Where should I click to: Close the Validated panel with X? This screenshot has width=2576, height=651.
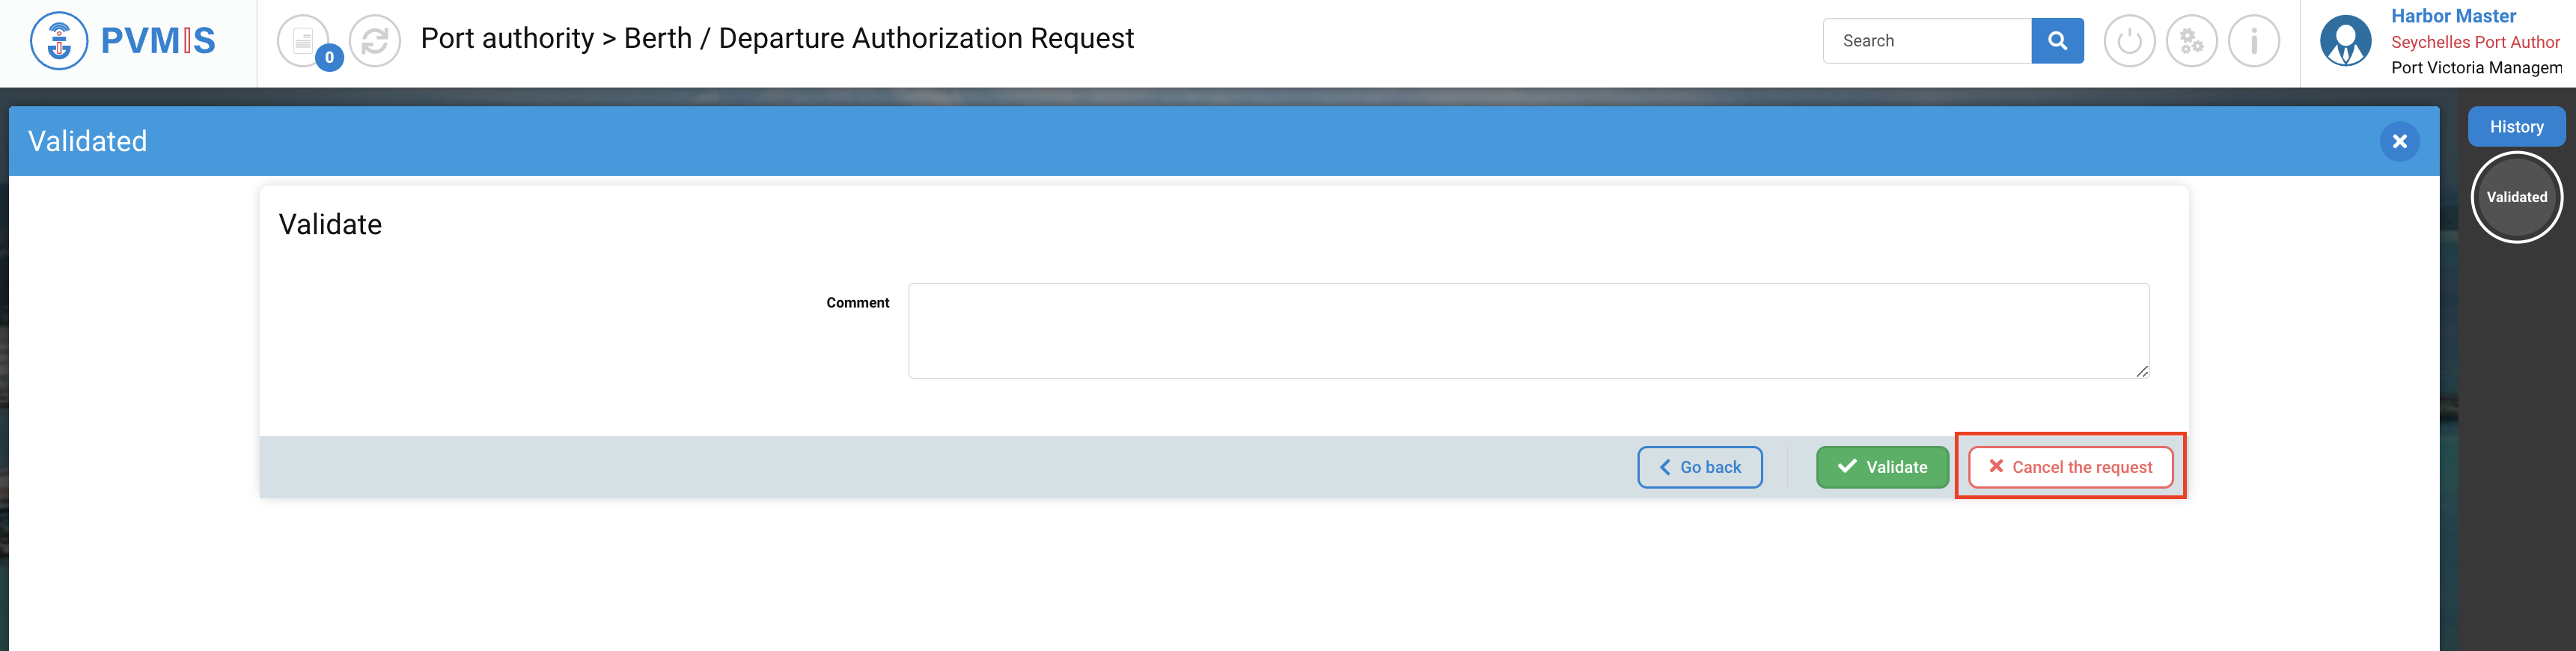click(2399, 142)
